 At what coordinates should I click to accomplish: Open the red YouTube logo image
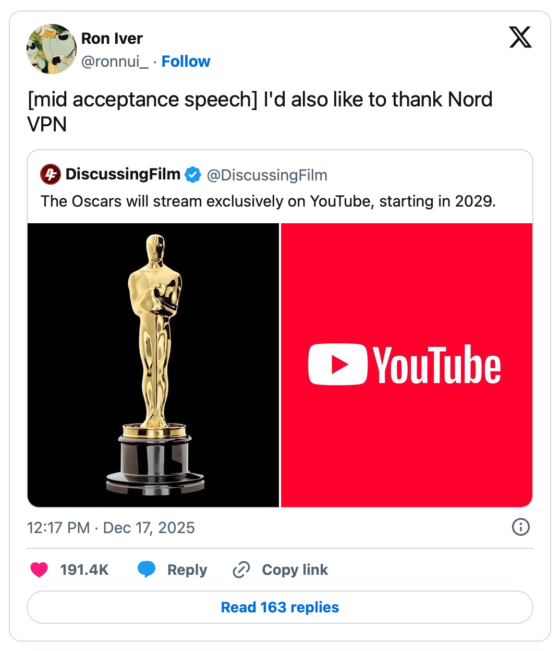407,365
